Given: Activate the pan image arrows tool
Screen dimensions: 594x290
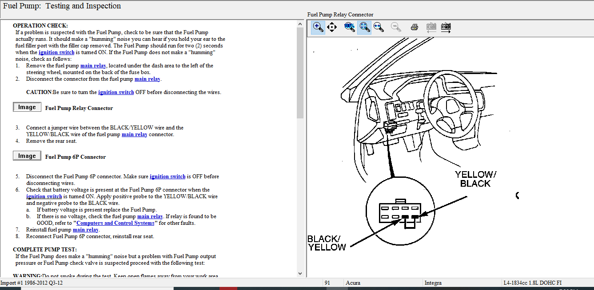Looking at the screenshot, I should tap(332, 27).
